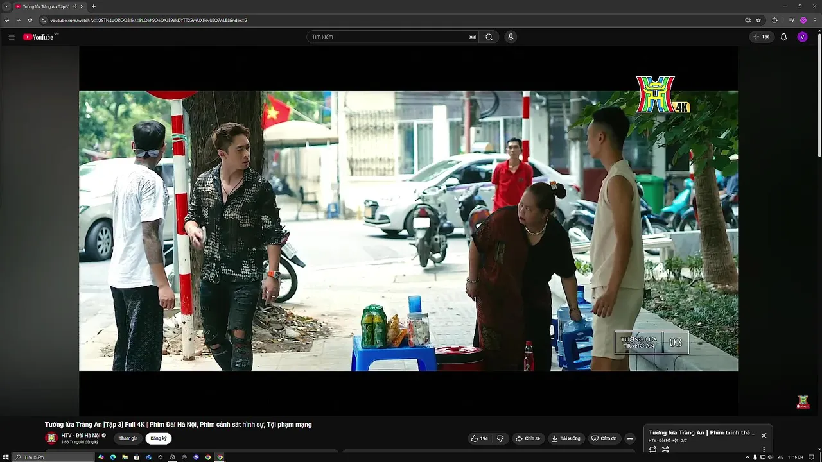
Task: Go back in browser history
Action: 7,20
